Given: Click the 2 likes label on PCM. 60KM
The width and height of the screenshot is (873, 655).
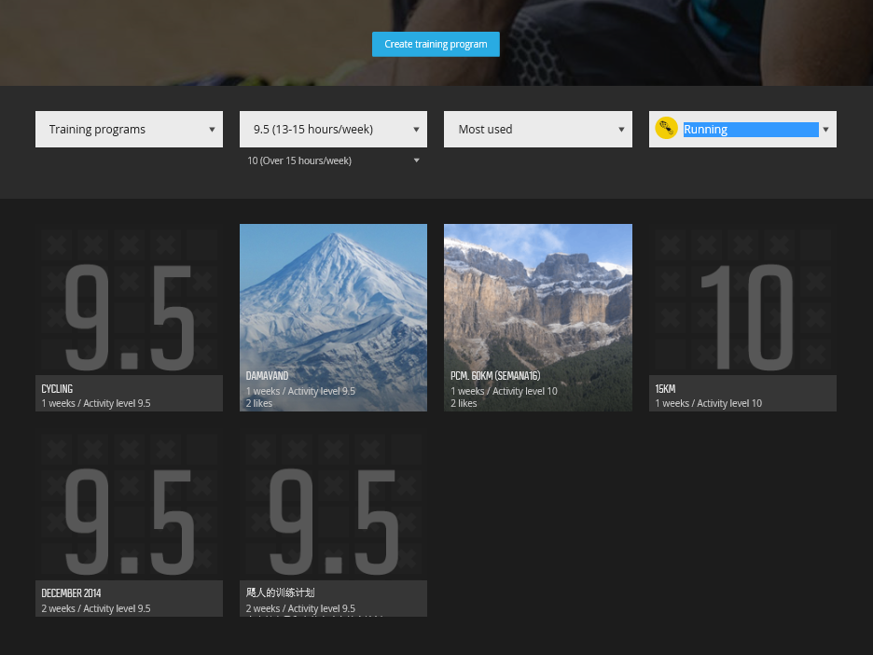Looking at the screenshot, I should click(x=464, y=403).
